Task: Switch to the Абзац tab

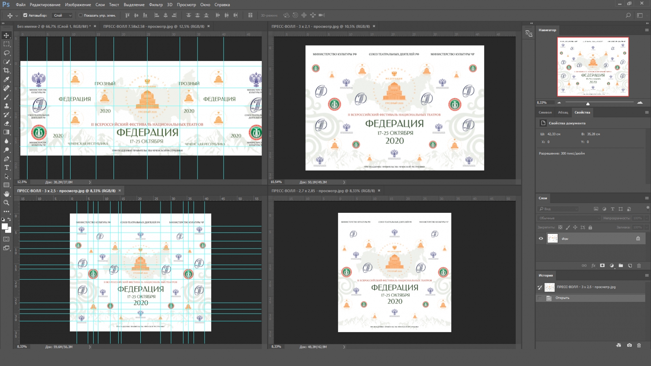Action: [563, 112]
